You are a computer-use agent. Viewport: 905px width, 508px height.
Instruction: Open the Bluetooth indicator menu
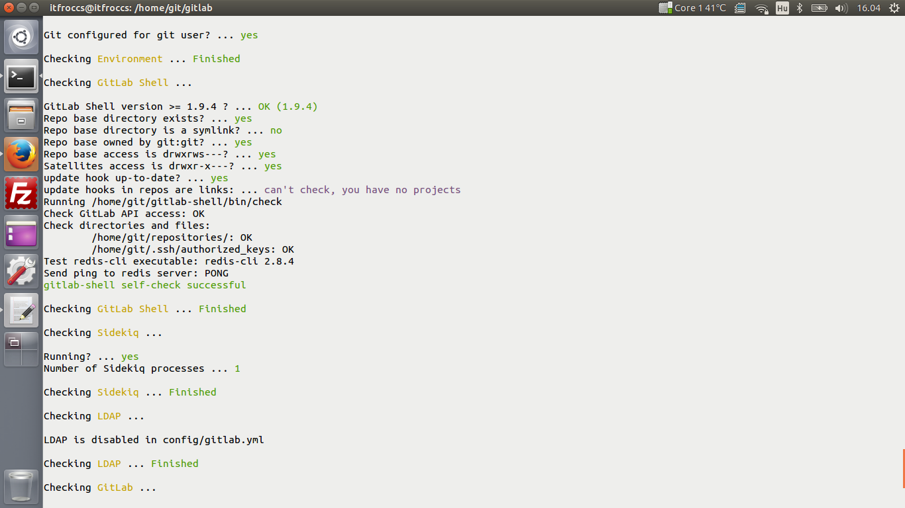coord(800,8)
